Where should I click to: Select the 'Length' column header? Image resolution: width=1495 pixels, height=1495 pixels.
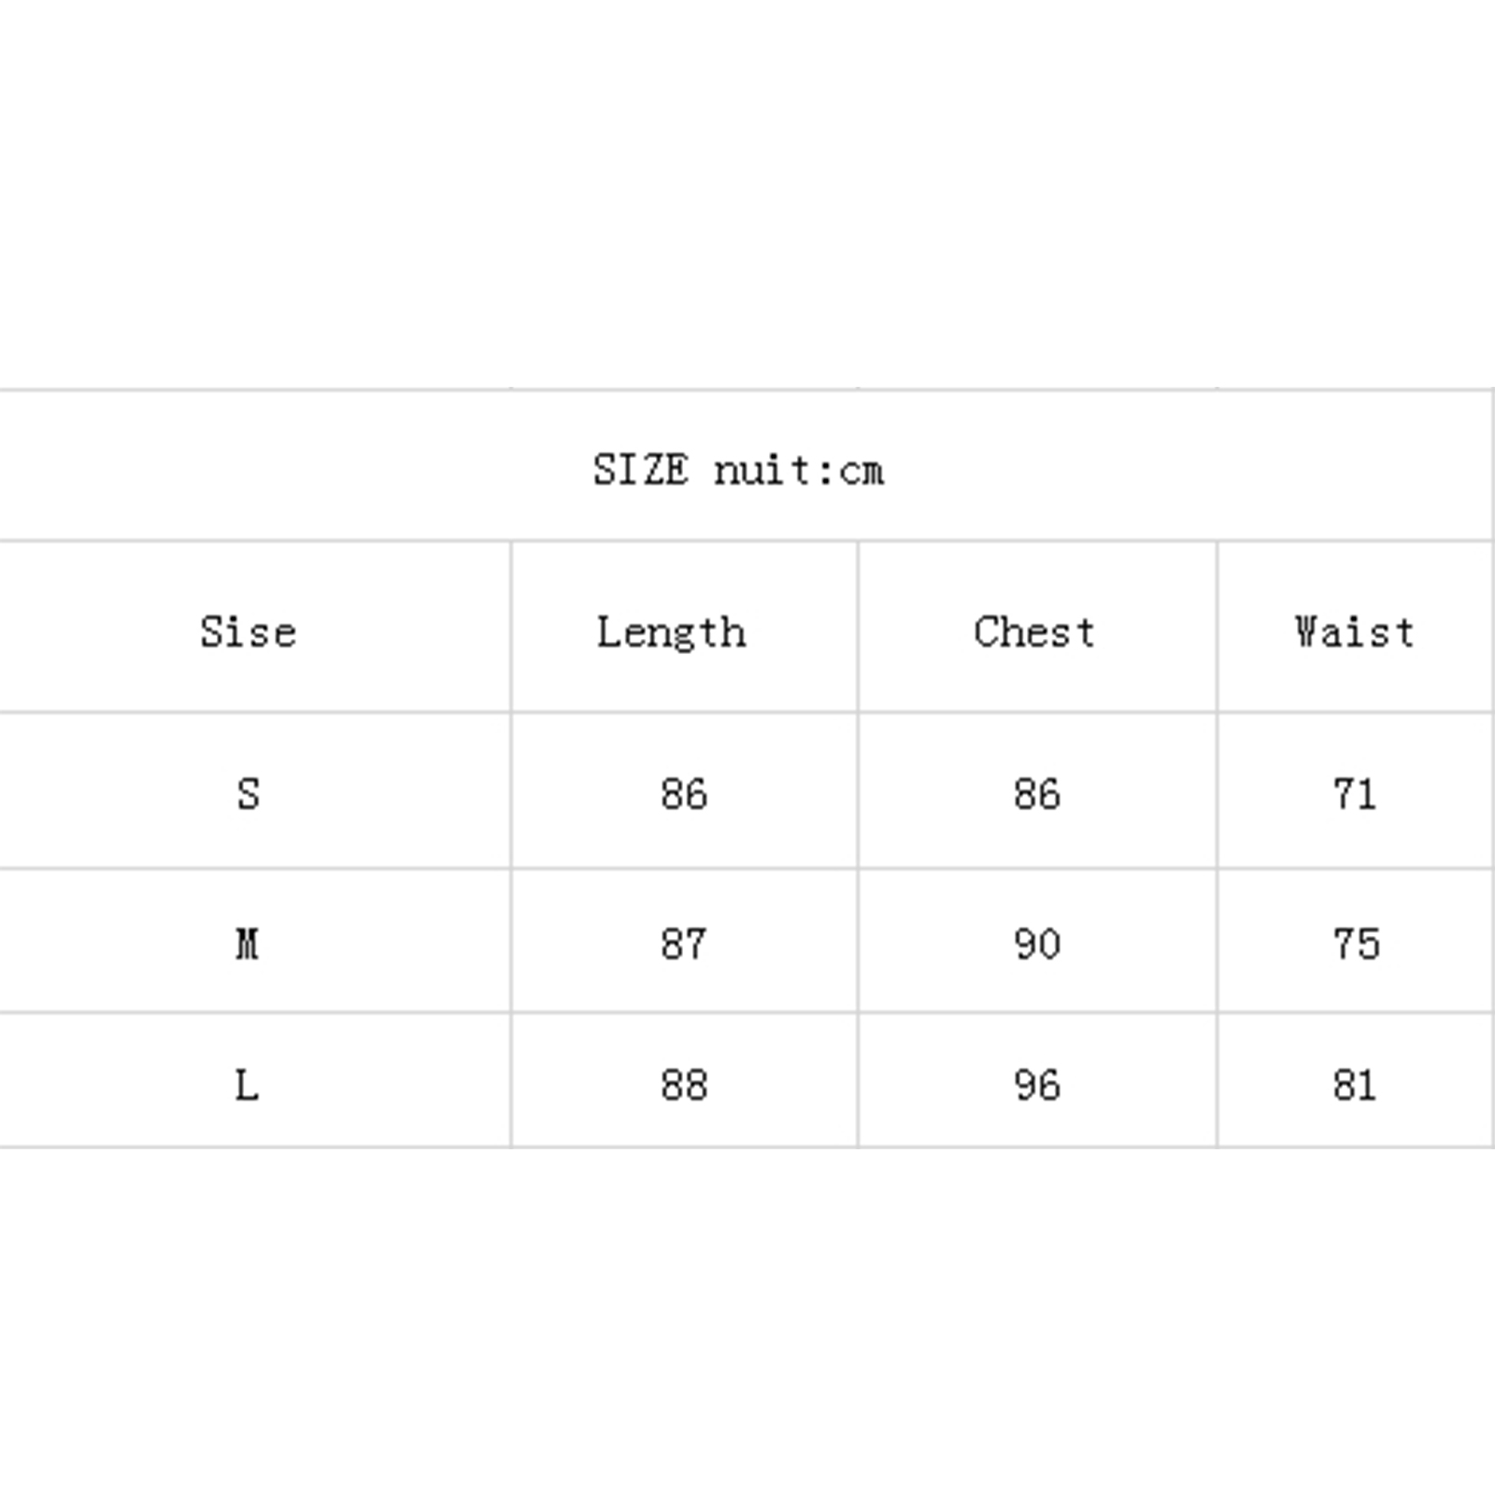[x=672, y=633]
